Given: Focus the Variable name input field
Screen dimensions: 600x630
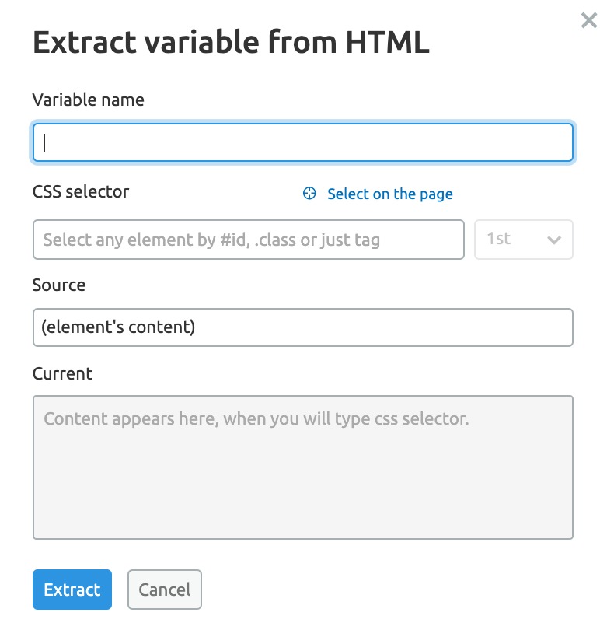Looking at the screenshot, I should click(x=302, y=142).
